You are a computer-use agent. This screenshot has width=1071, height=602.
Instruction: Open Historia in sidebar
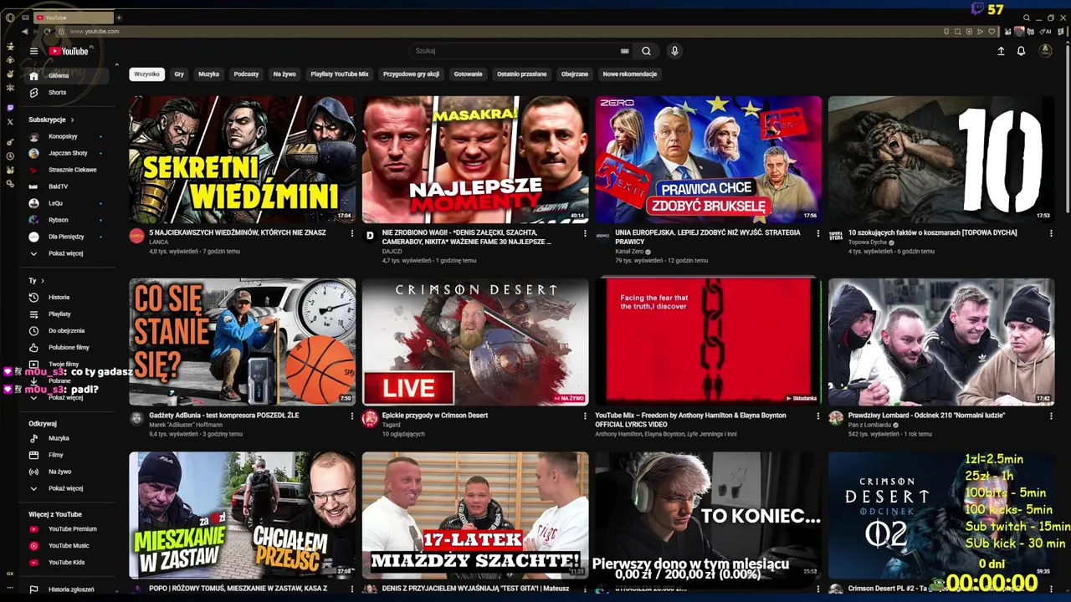[x=67, y=297]
